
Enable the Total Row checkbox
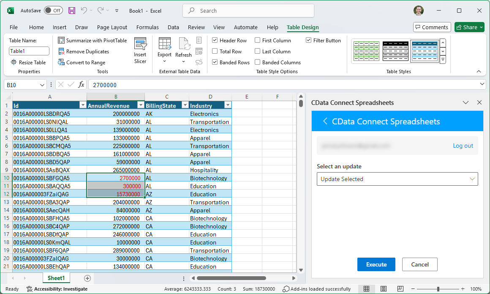tap(215, 52)
